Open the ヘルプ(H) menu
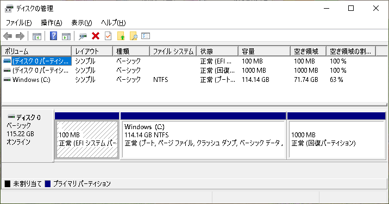 (114, 23)
